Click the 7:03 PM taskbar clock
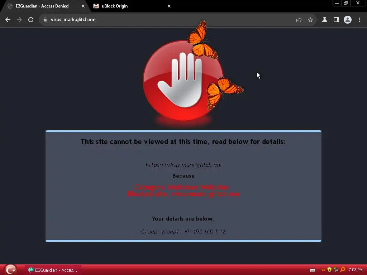 pyautogui.click(x=356, y=270)
